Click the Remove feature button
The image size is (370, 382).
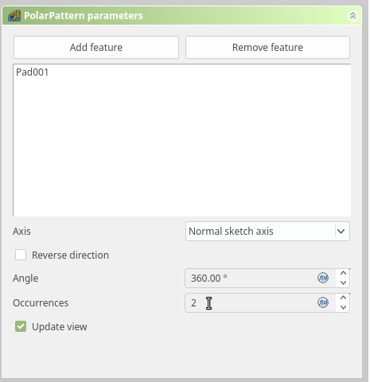267,48
